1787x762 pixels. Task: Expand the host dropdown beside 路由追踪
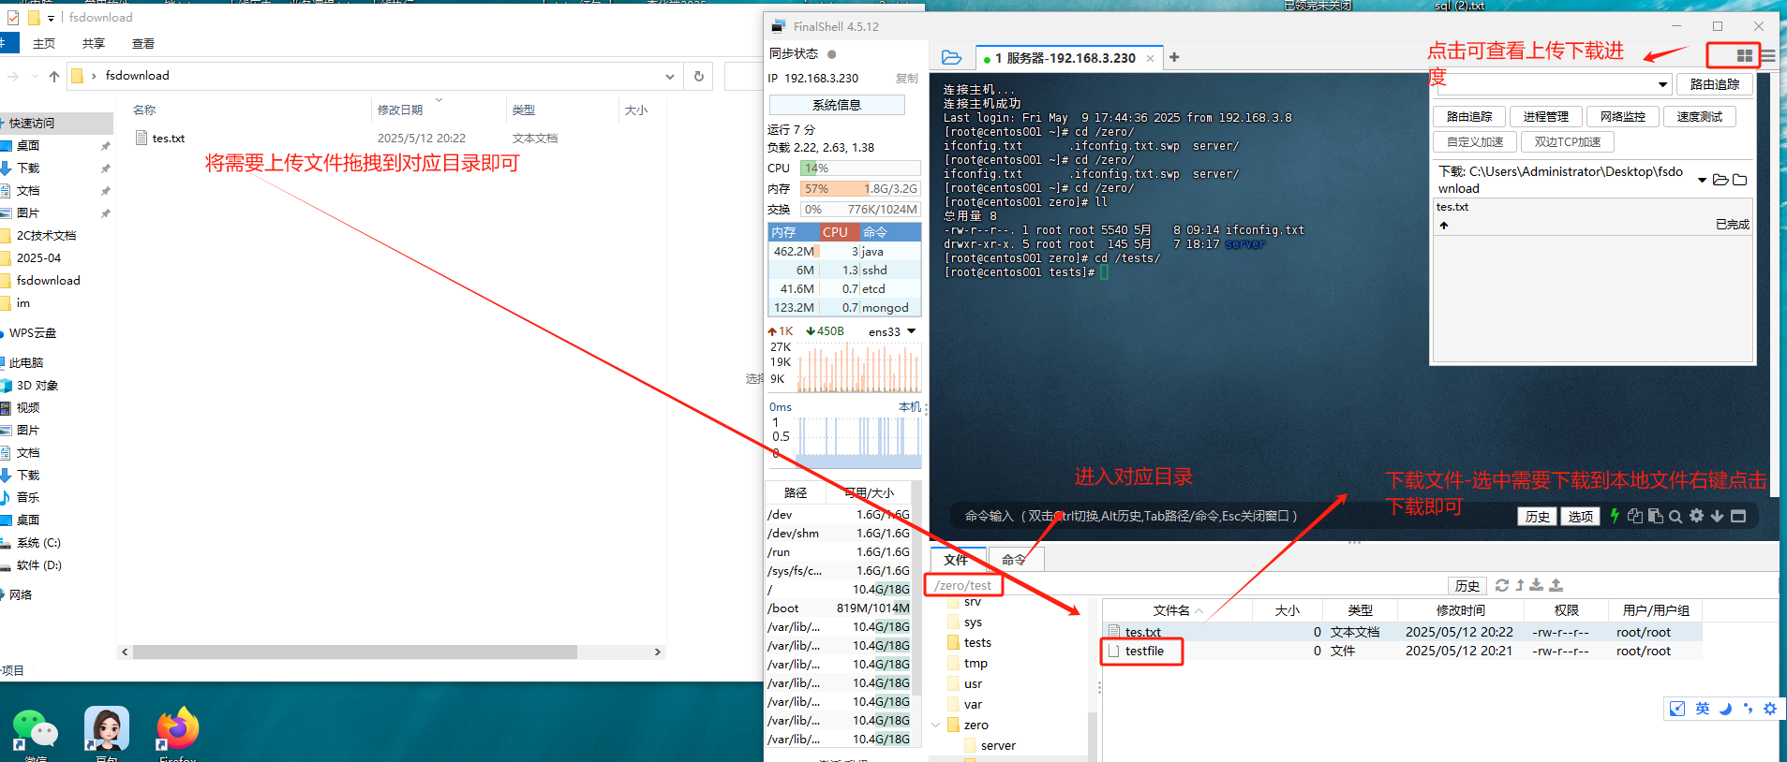click(x=1663, y=84)
